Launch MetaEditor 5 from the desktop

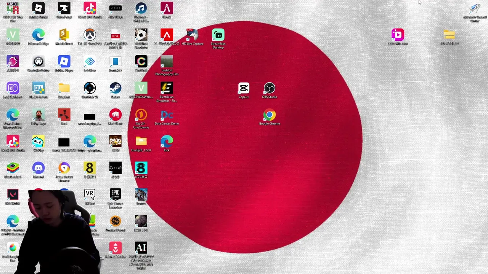pyautogui.click(x=64, y=37)
